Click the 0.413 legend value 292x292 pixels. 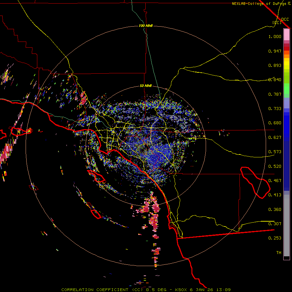point(275,195)
